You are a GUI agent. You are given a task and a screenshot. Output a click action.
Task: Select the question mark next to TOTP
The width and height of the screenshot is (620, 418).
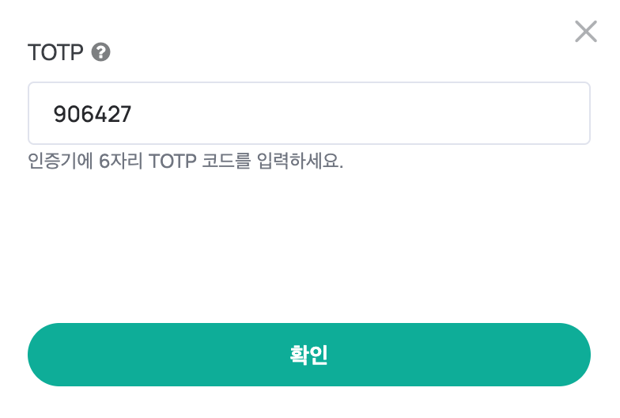(x=101, y=52)
